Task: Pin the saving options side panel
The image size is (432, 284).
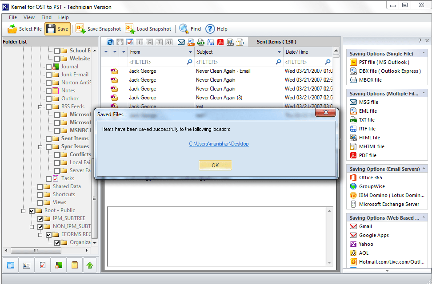Action: [420, 41]
